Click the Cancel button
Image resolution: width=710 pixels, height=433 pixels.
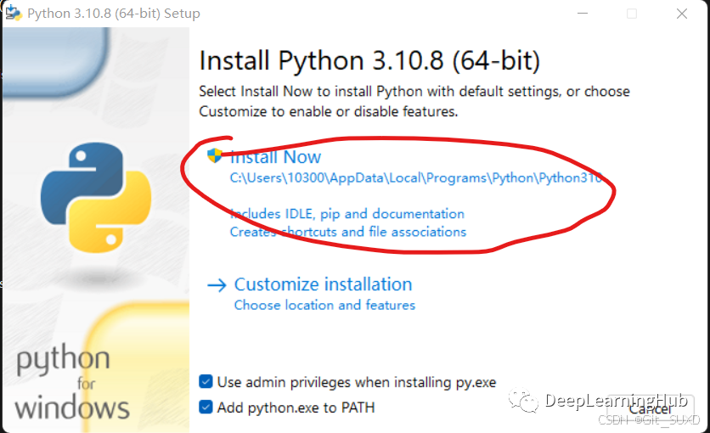point(651,408)
